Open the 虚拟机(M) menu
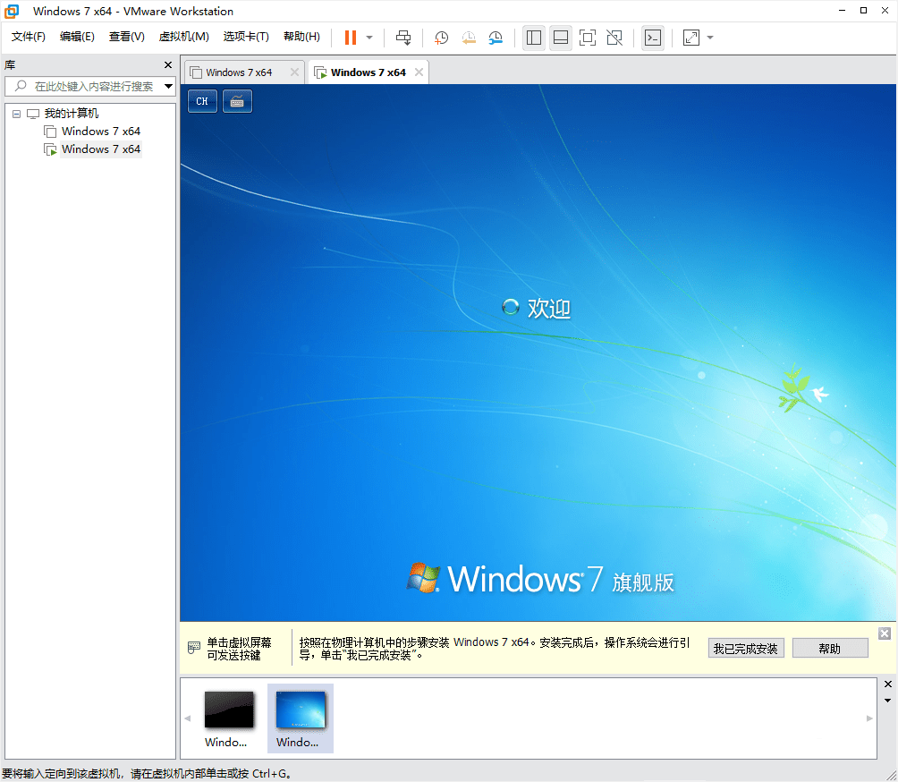 (x=183, y=37)
